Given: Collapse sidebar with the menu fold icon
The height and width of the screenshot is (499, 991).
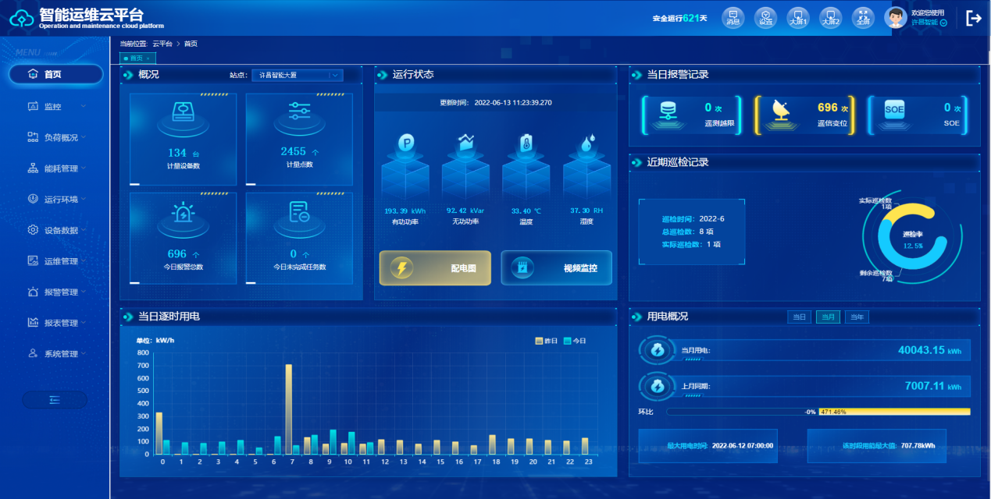Looking at the screenshot, I should [55, 400].
